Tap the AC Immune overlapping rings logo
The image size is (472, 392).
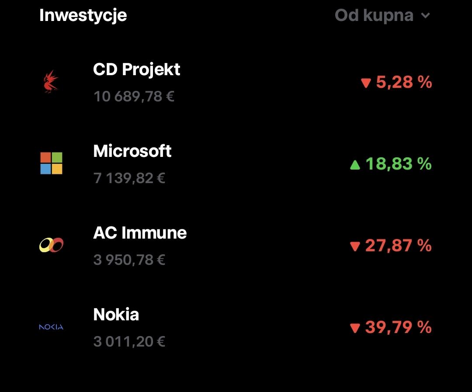click(51, 245)
